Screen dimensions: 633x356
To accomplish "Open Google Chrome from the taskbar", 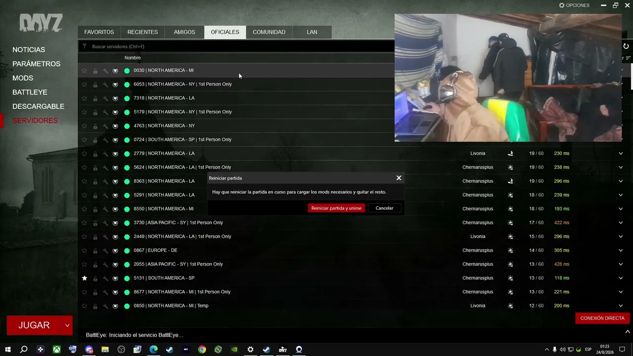I will (x=202, y=350).
